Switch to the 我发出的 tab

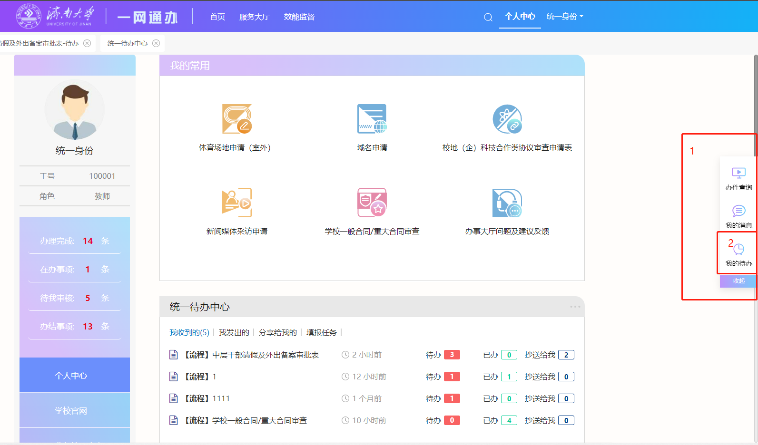click(234, 332)
